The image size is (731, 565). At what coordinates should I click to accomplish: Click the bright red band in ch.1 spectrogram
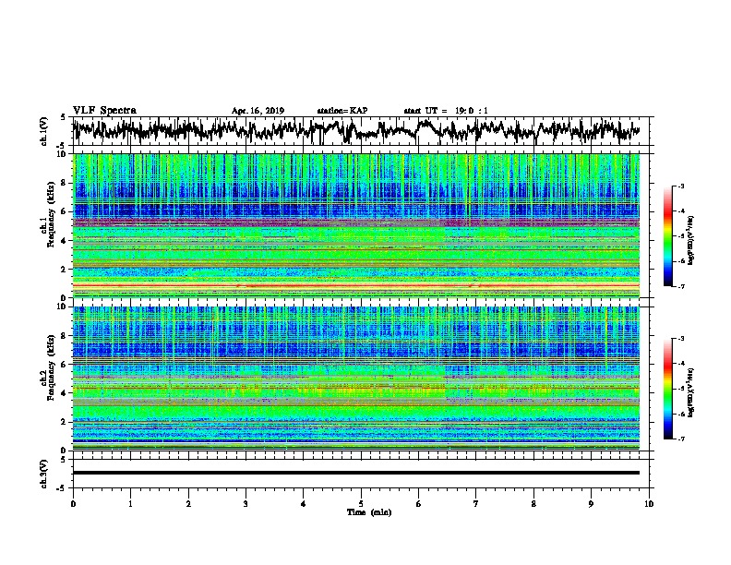(x=355, y=285)
